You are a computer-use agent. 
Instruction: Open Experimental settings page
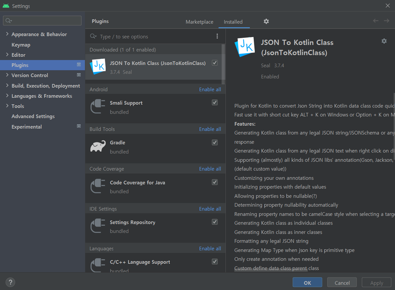point(27,127)
